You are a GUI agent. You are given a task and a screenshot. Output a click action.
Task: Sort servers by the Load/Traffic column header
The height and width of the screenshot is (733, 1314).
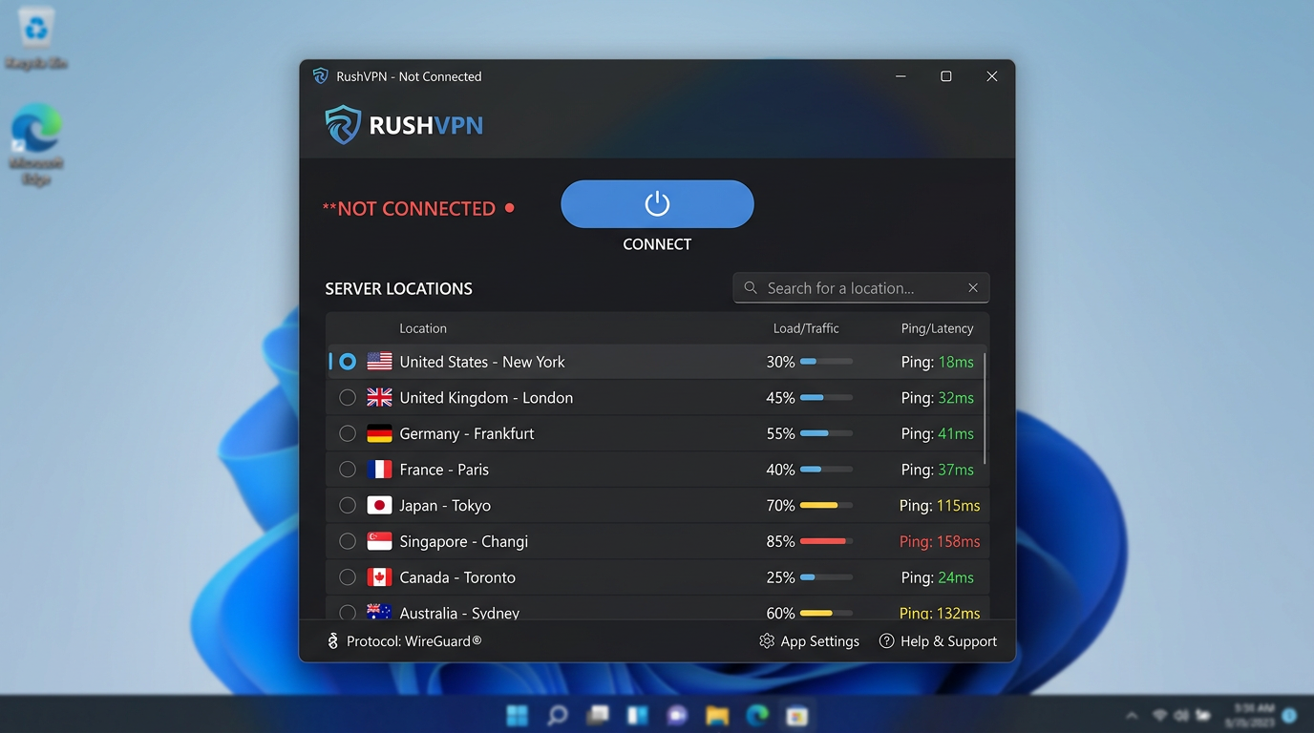806,328
